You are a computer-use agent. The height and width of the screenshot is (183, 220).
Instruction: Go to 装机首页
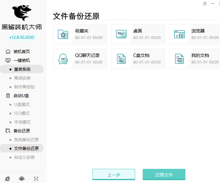tap(22, 52)
